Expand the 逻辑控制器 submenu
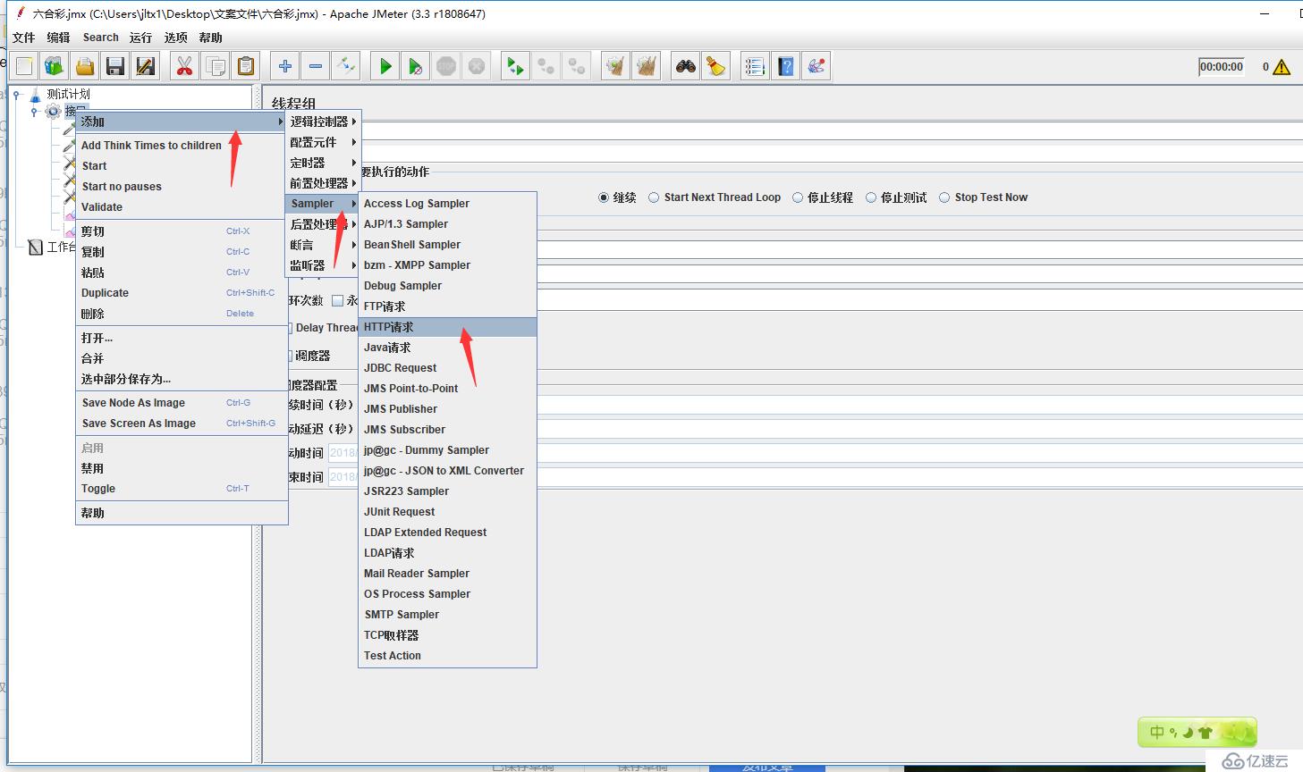The image size is (1303, 772). (323, 122)
